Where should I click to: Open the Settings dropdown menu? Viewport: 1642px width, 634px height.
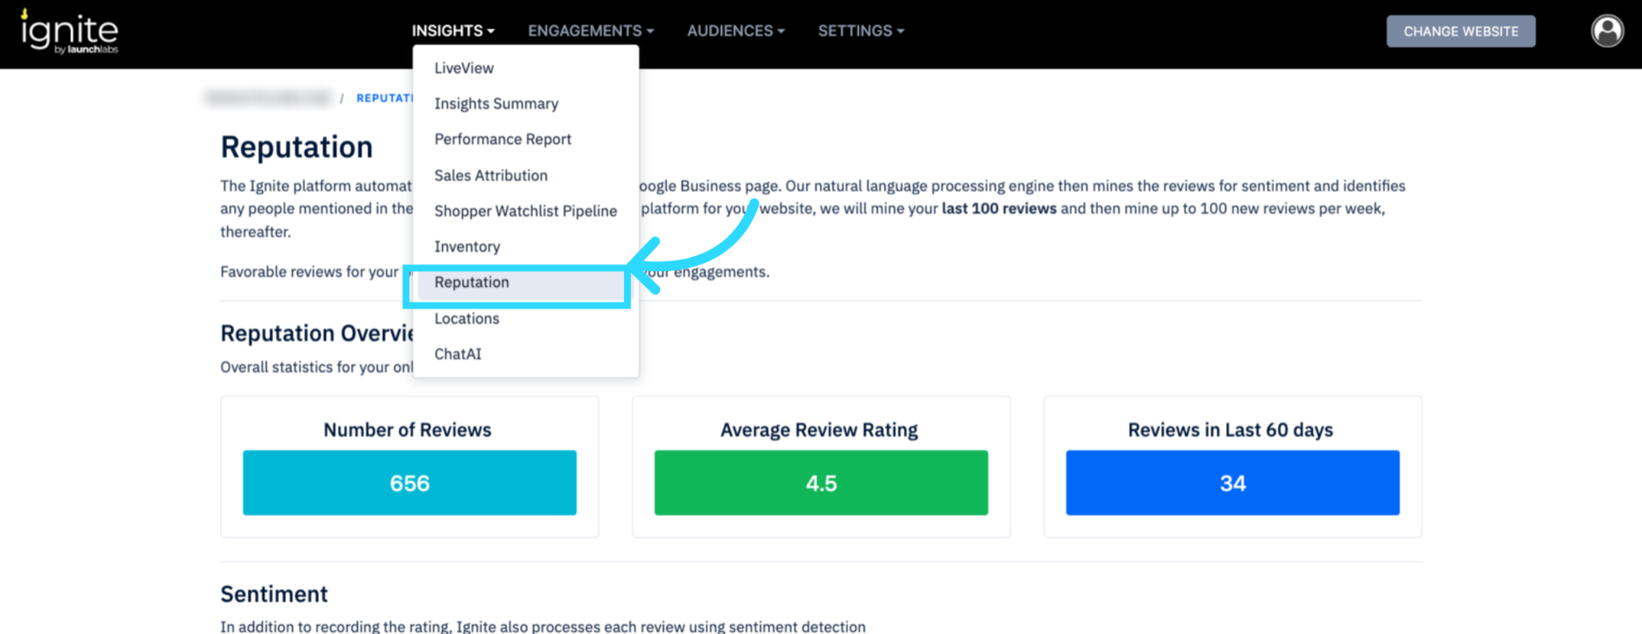coord(861,31)
